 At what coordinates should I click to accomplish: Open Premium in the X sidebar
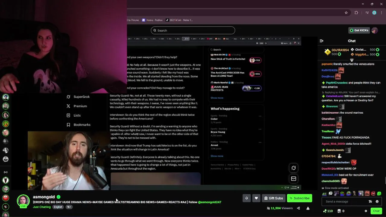[x=77, y=106]
